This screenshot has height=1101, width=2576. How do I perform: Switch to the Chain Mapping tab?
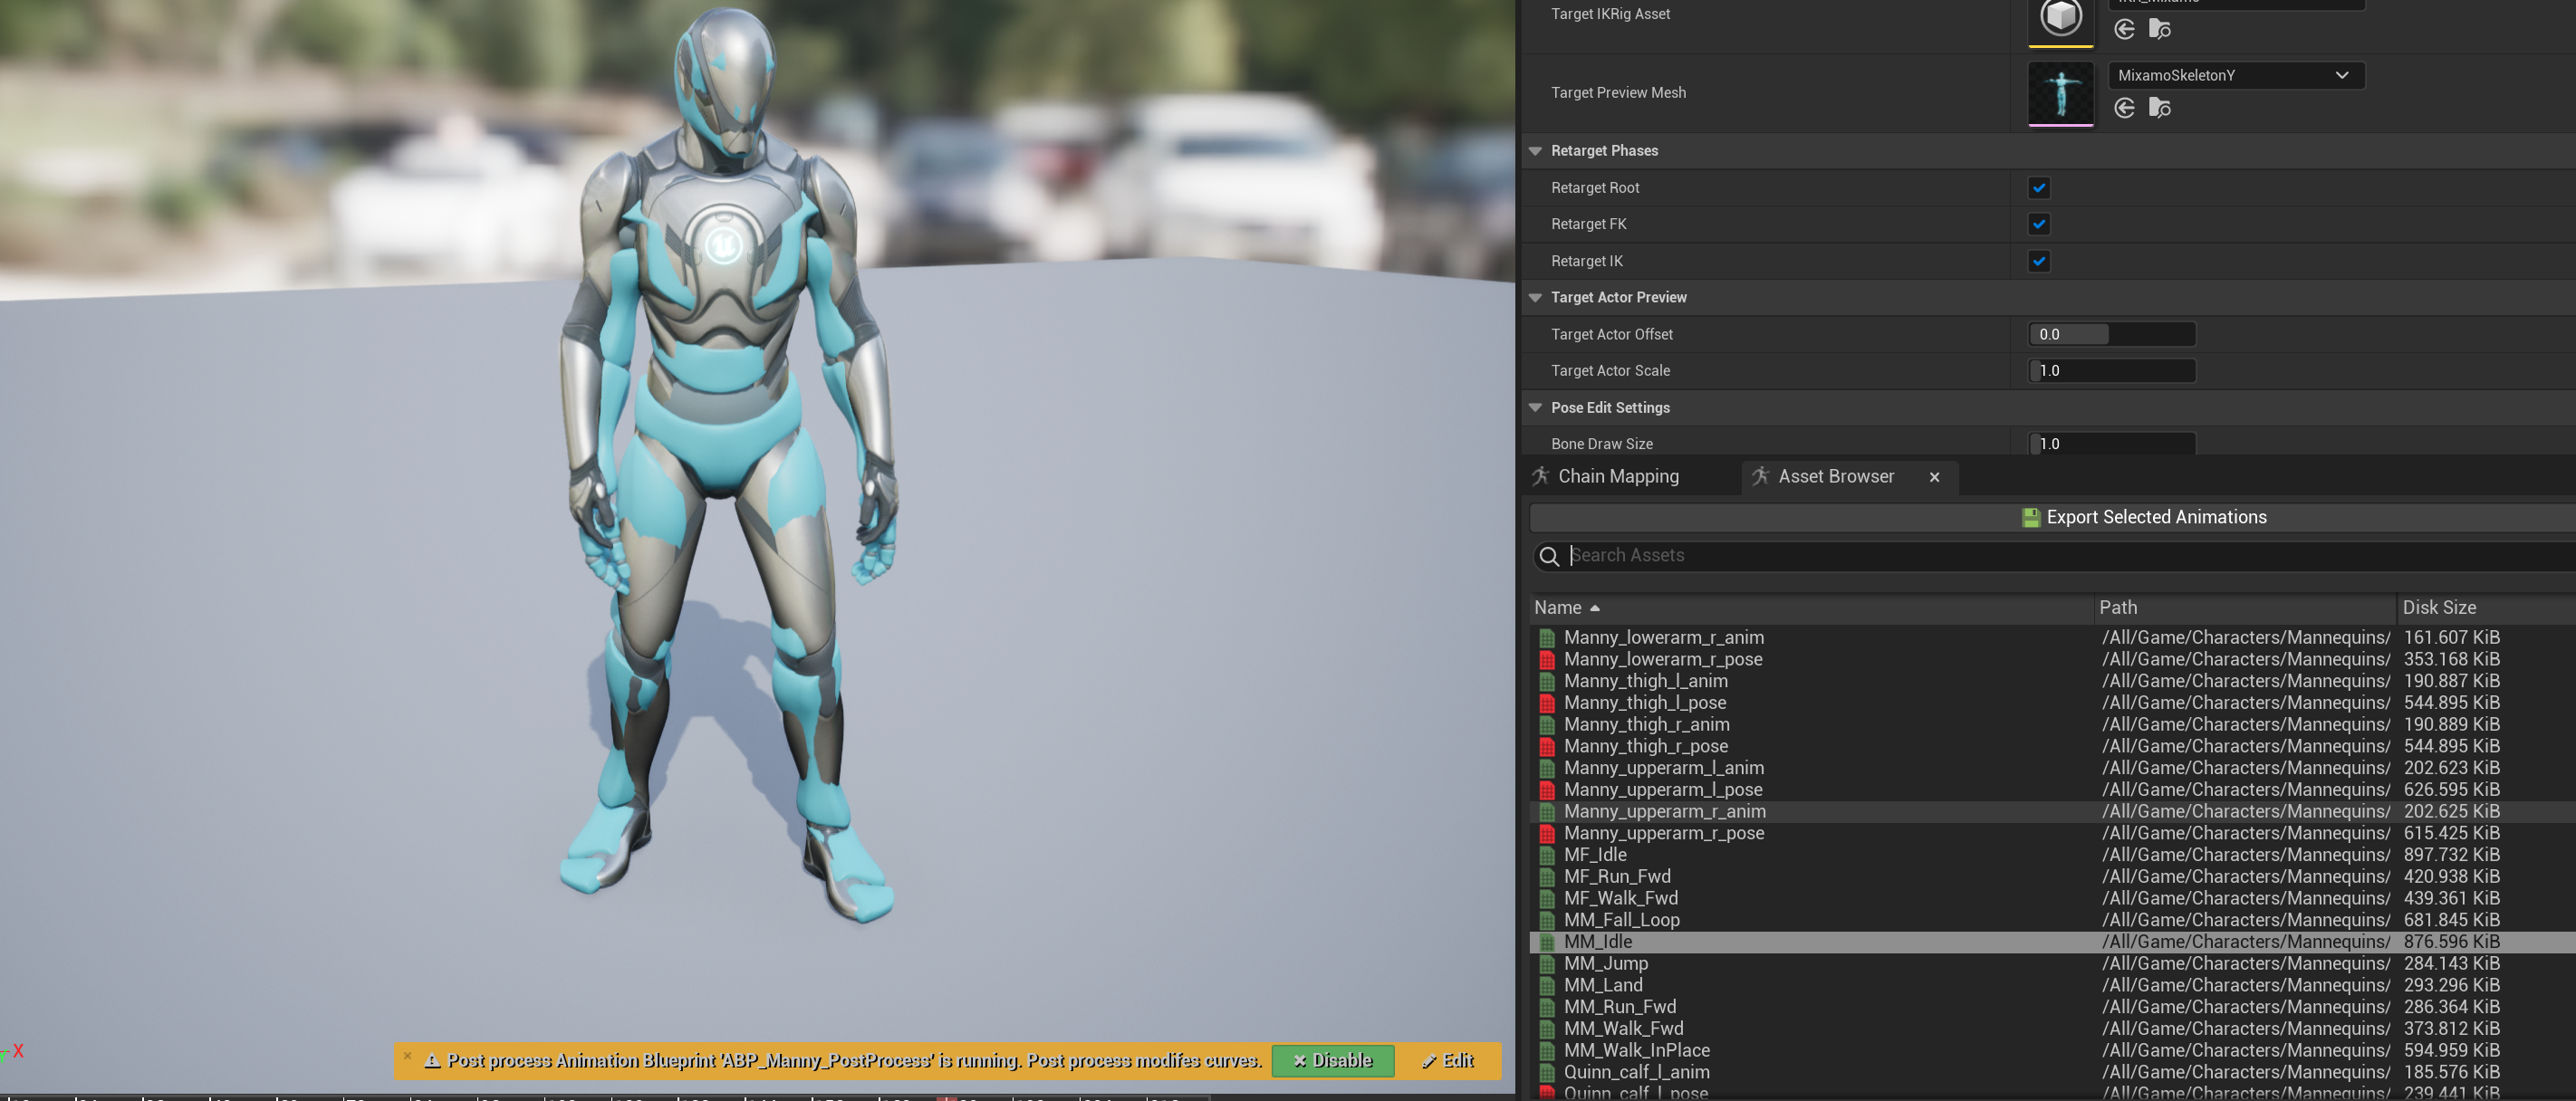1617,477
